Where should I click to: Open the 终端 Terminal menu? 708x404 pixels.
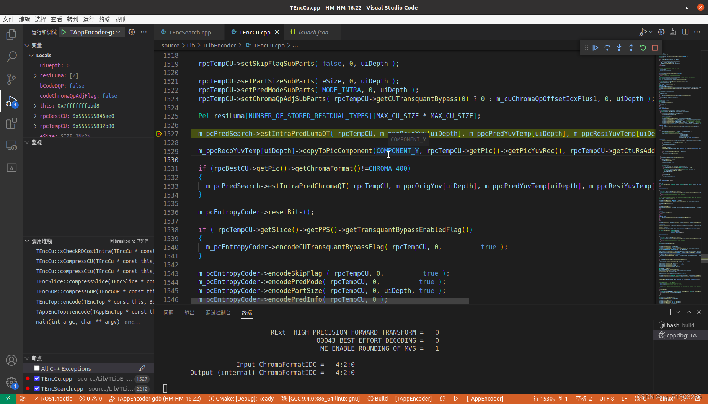[104, 19]
